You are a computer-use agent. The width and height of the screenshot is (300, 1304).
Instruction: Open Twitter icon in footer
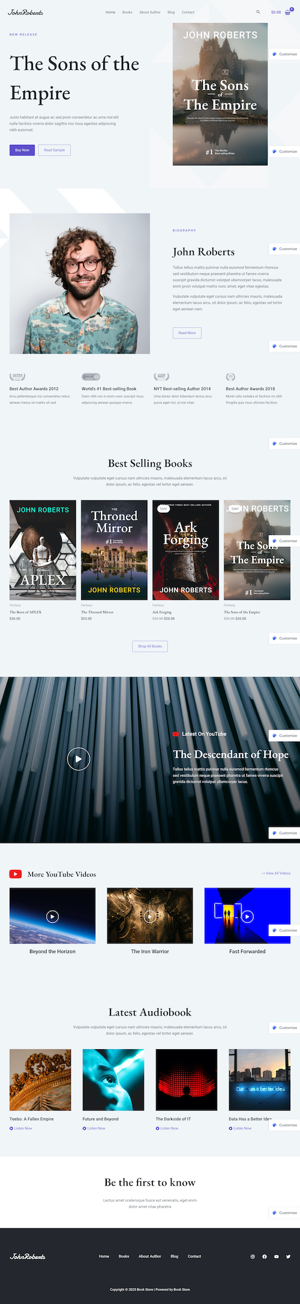288,1257
